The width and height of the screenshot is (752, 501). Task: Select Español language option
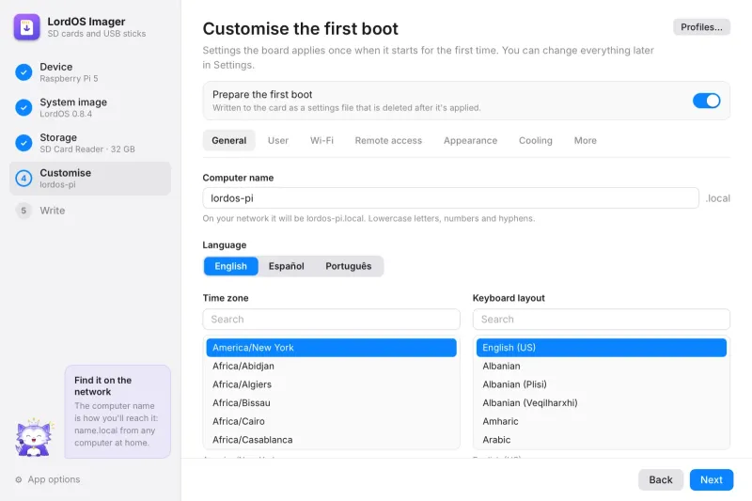(287, 266)
